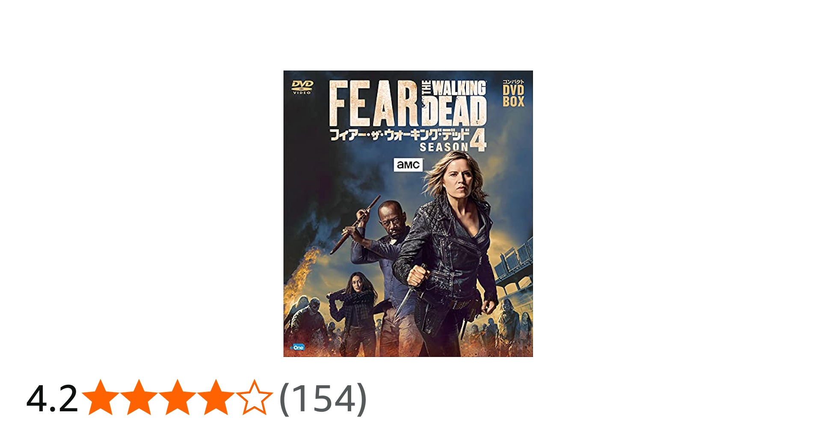Click the eOne logo on the cover
This screenshot has height=428, width=817.
(298, 348)
